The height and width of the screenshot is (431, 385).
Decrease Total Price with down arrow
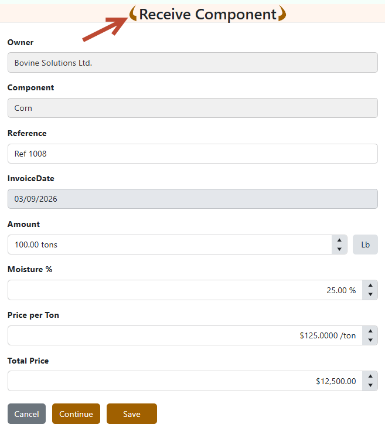click(x=370, y=385)
